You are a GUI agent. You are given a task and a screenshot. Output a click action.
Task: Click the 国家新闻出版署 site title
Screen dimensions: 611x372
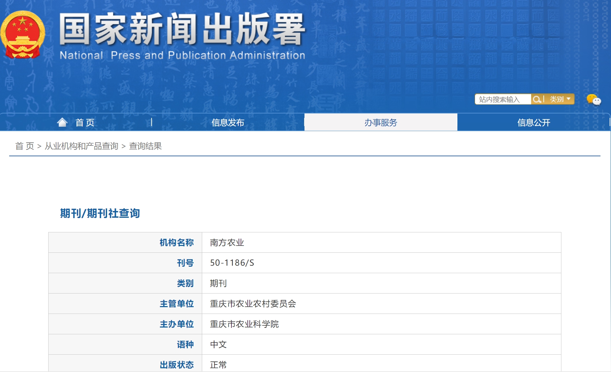tap(182, 30)
